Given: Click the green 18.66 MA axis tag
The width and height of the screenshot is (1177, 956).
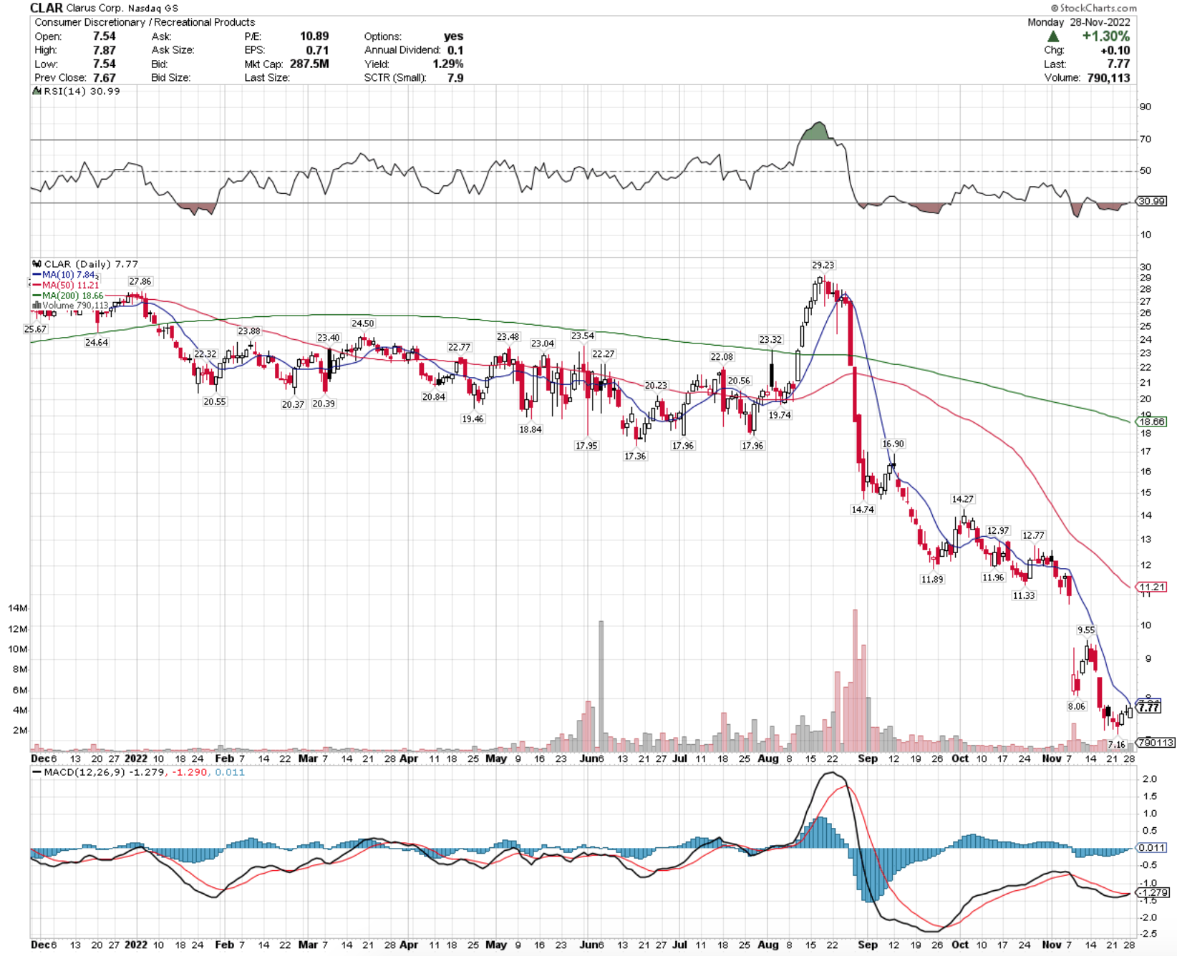Looking at the screenshot, I should (1152, 422).
